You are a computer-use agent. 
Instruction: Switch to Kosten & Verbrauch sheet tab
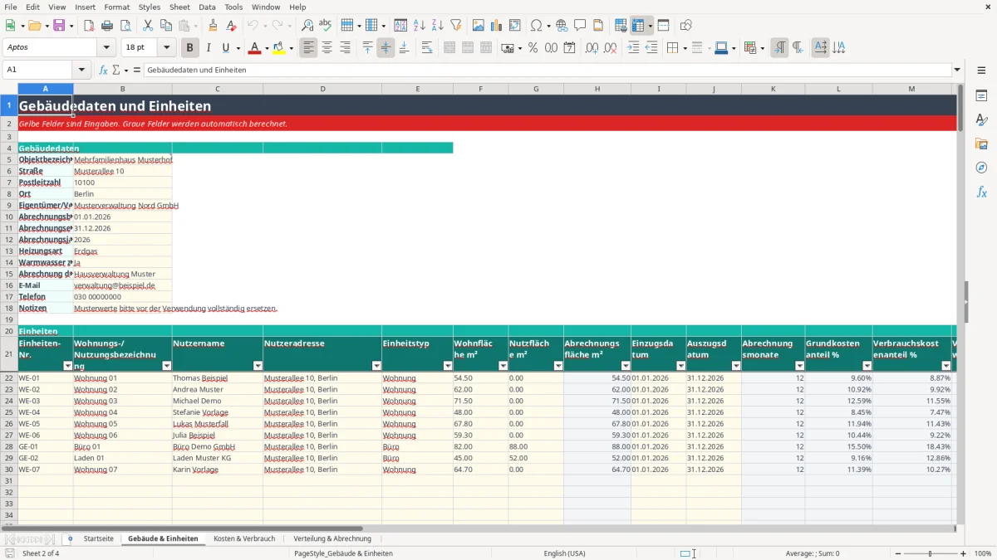[244, 538]
